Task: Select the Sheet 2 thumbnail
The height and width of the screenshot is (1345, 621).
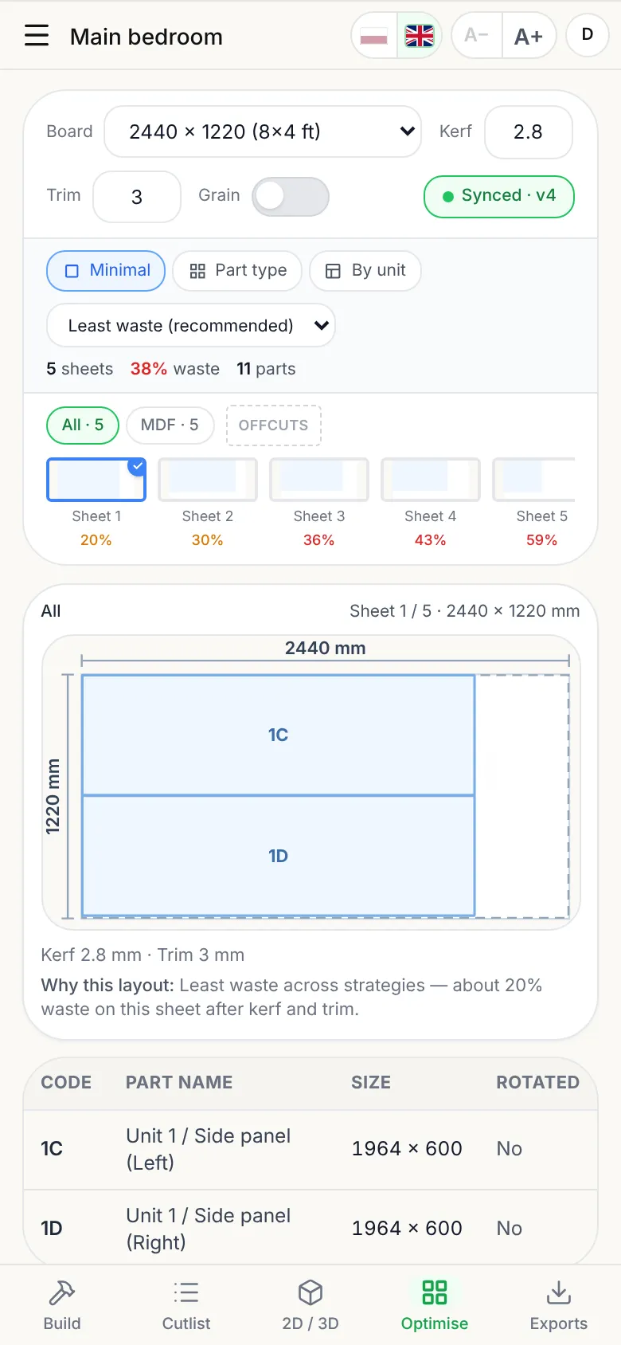Action: [208, 480]
